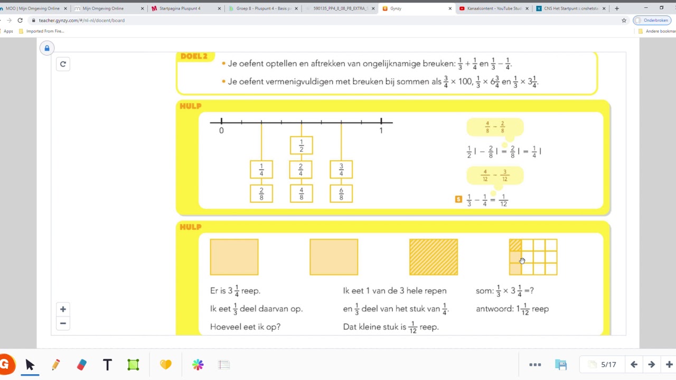Zoom in with the plus button
The image size is (676, 380).
click(x=63, y=309)
